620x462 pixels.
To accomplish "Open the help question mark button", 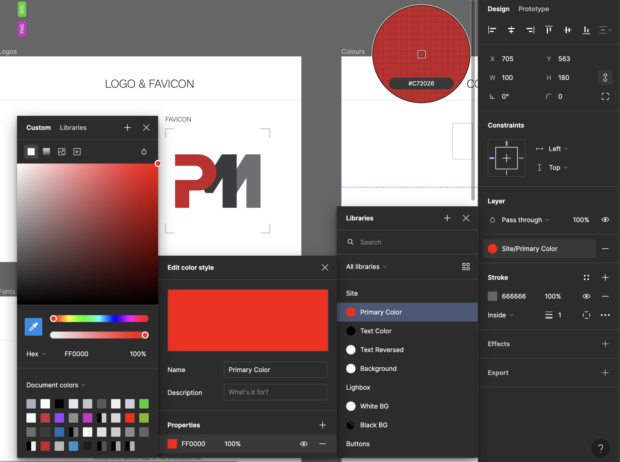I will [601, 448].
